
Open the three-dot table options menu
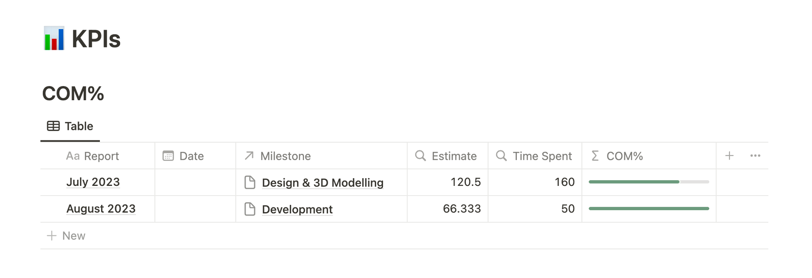pos(755,156)
